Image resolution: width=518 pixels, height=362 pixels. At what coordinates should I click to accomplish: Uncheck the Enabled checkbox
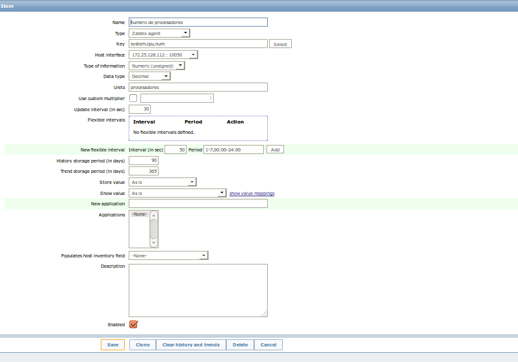point(133,324)
